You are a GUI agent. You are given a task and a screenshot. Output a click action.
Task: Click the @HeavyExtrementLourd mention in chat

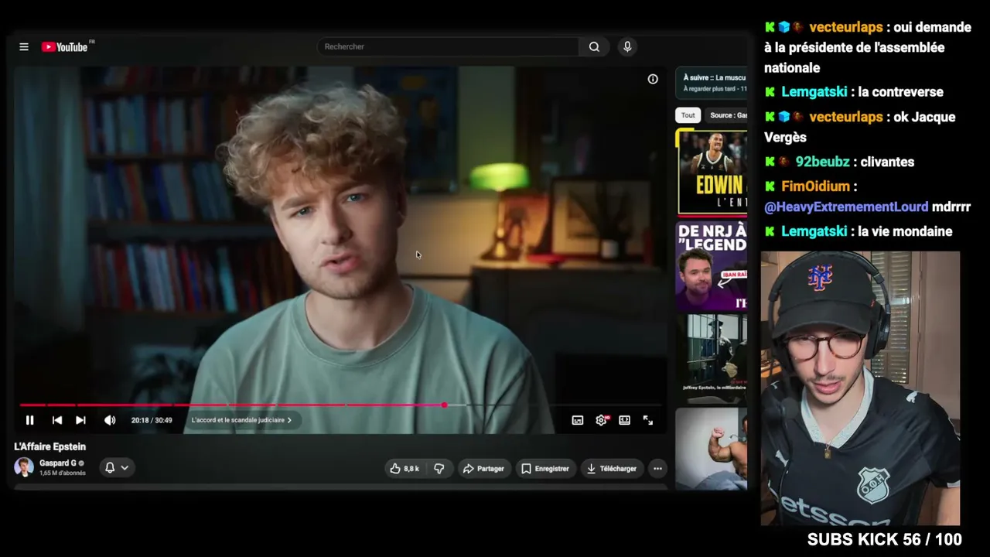[x=846, y=207]
